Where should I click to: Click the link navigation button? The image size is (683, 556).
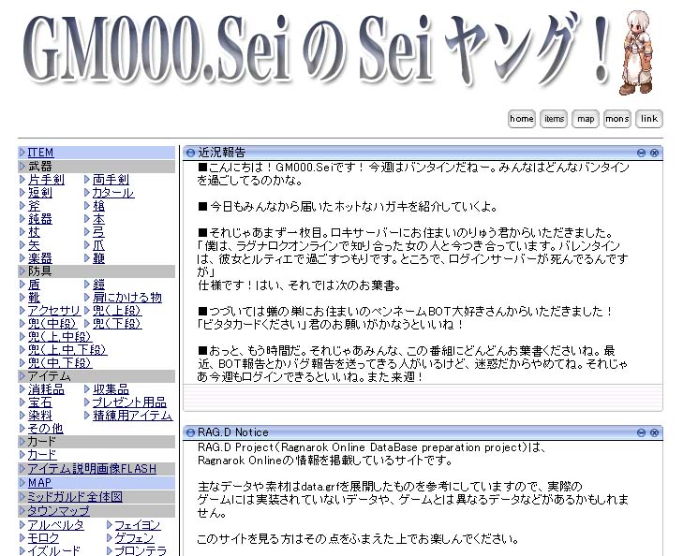coord(649,119)
